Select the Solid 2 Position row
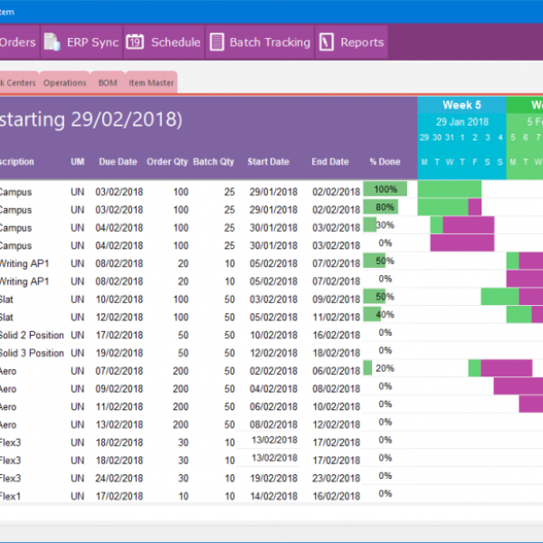 pos(32,335)
